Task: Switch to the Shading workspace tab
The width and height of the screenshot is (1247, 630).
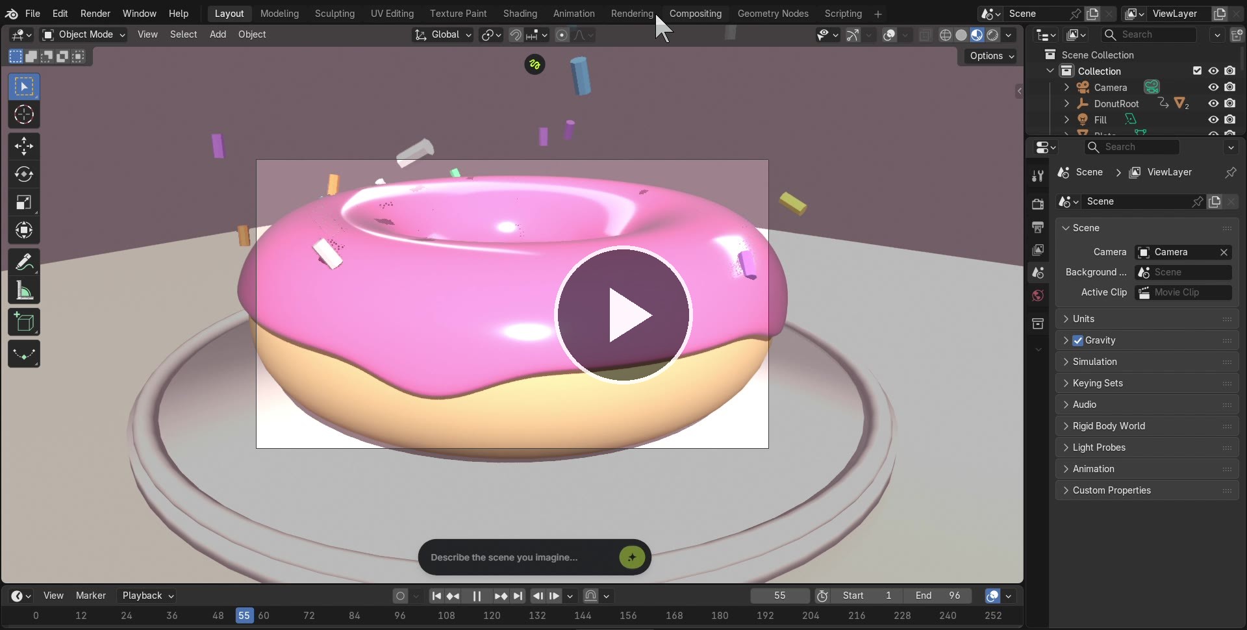Action: coord(520,14)
